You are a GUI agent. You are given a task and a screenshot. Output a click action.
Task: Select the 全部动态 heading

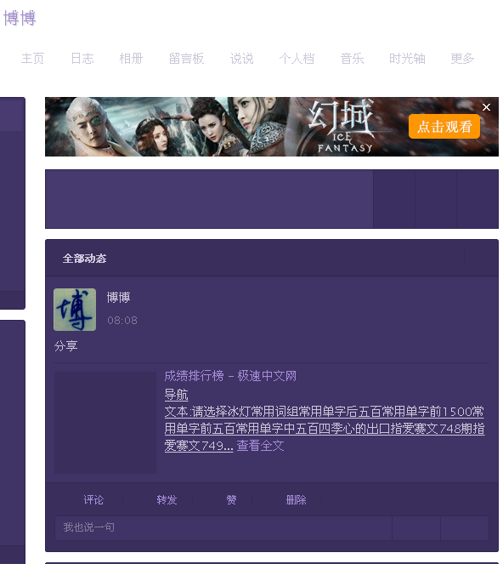(84, 259)
